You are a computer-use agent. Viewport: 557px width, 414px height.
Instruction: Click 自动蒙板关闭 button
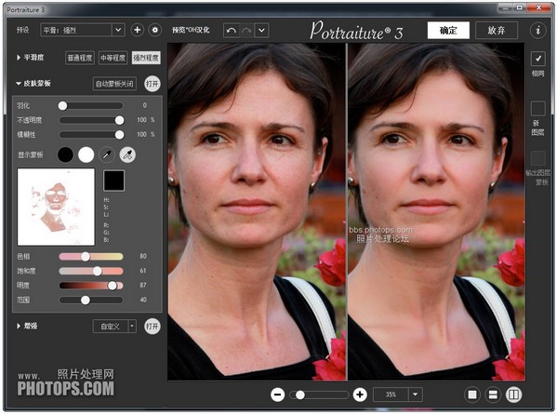(x=114, y=84)
